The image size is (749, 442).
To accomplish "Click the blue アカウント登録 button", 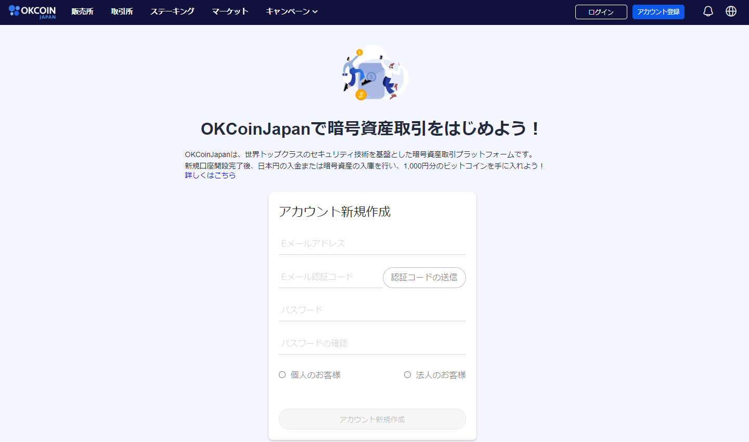I will (658, 12).
